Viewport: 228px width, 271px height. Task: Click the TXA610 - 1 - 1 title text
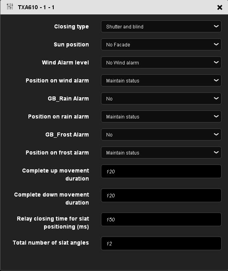point(36,7)
